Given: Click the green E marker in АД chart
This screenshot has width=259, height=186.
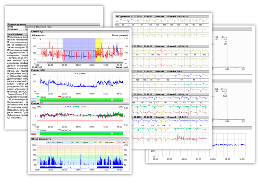Looking at the screenshot, I should point(41,40).
